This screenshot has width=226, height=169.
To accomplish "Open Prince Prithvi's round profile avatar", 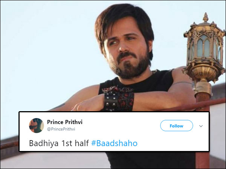I will click(x=37, y=125).
